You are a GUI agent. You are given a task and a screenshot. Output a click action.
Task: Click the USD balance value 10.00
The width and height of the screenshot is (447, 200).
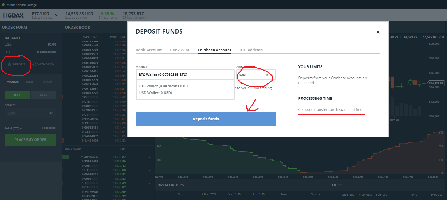[x=52, y=44]
